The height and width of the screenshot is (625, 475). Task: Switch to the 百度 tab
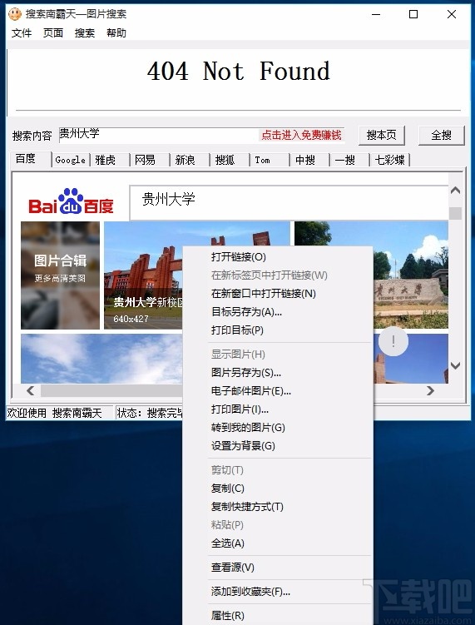(31, 159)
